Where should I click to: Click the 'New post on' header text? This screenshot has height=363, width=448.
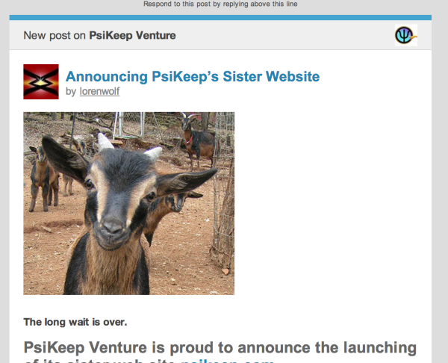(x=55, y=35)
